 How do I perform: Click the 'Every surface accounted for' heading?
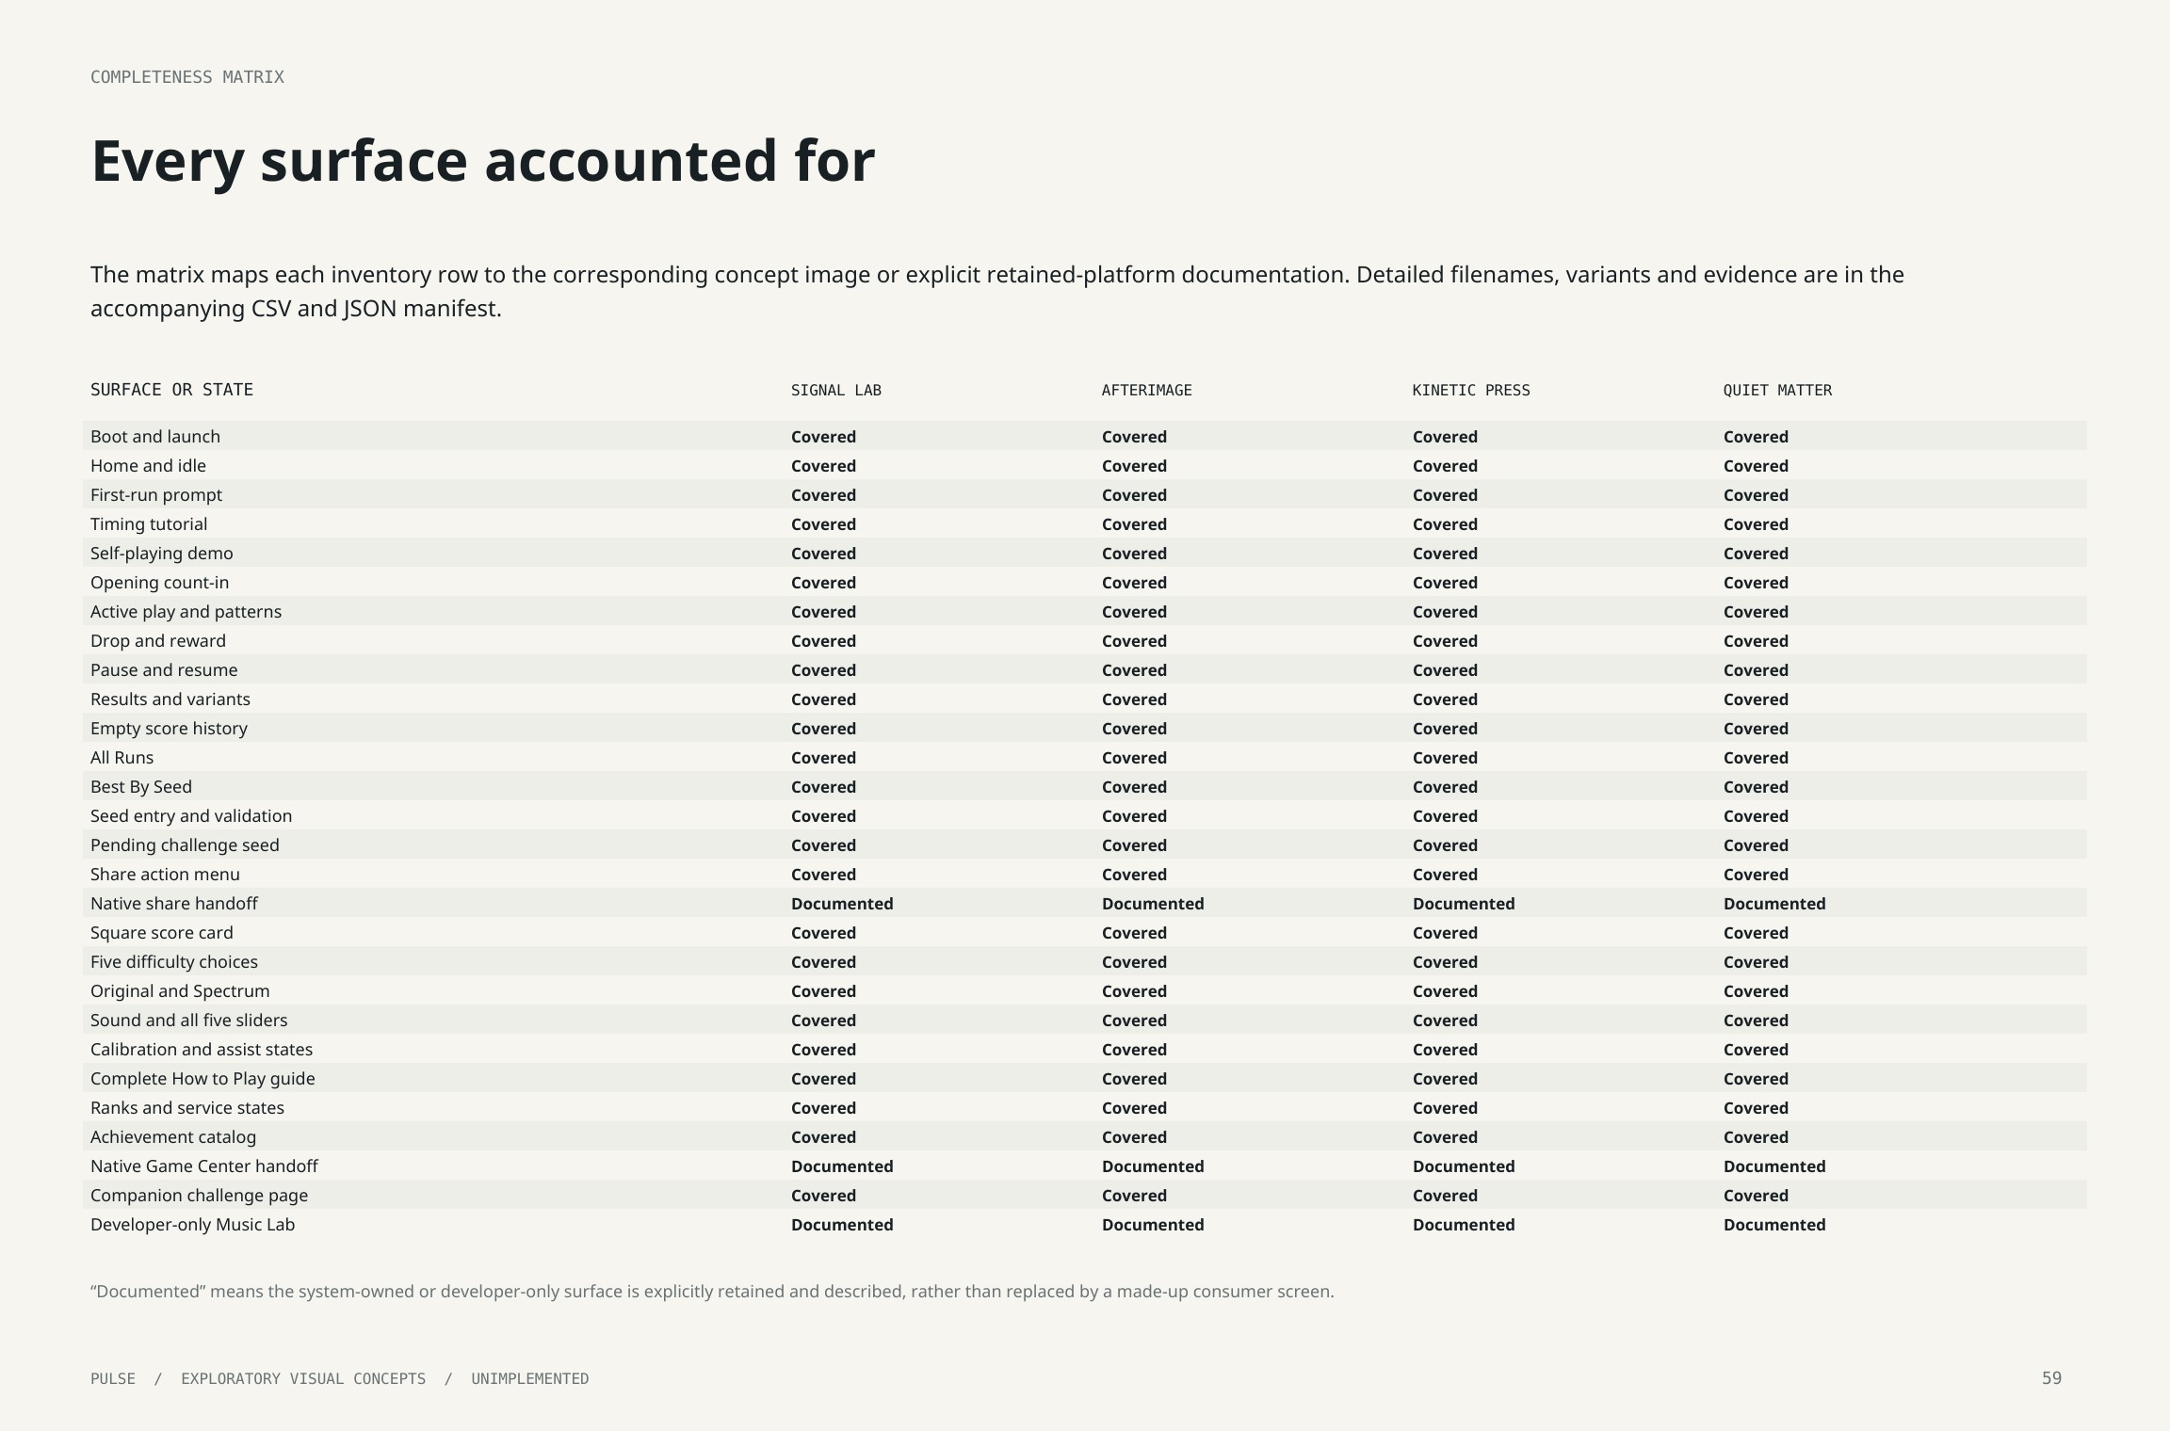pos(482,162)
